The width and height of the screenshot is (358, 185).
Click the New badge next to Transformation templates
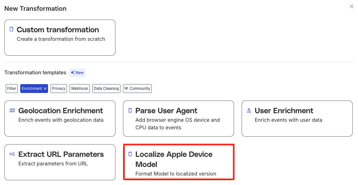coord(77,73)
